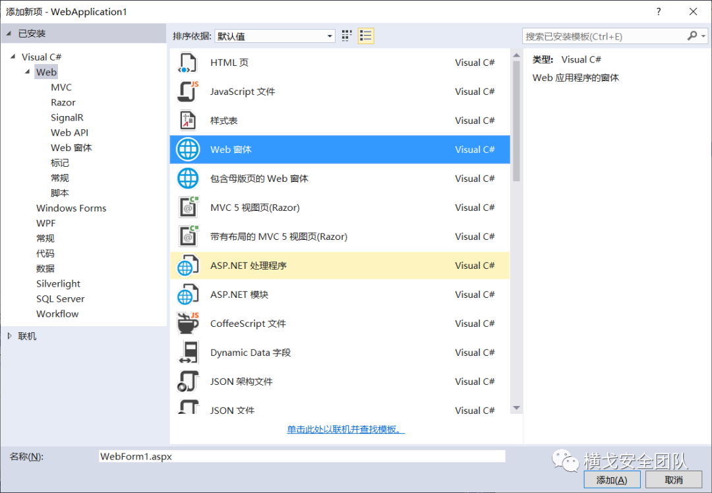Click the globe icon of 包含母版页的 Web 窗体
Screen dimensions: 712x493
[188, 179]
